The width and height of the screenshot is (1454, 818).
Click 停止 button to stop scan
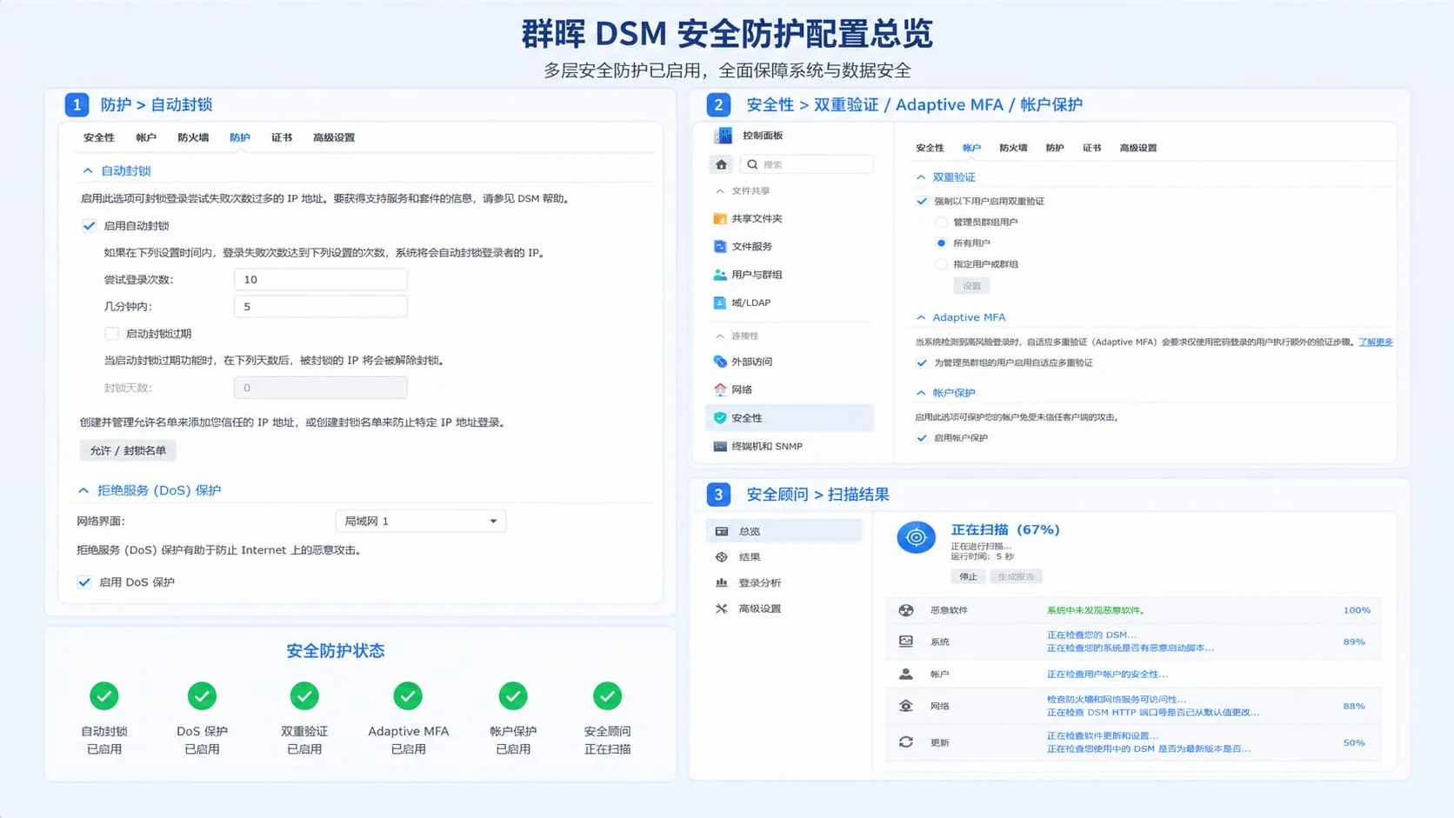(968, 577)
